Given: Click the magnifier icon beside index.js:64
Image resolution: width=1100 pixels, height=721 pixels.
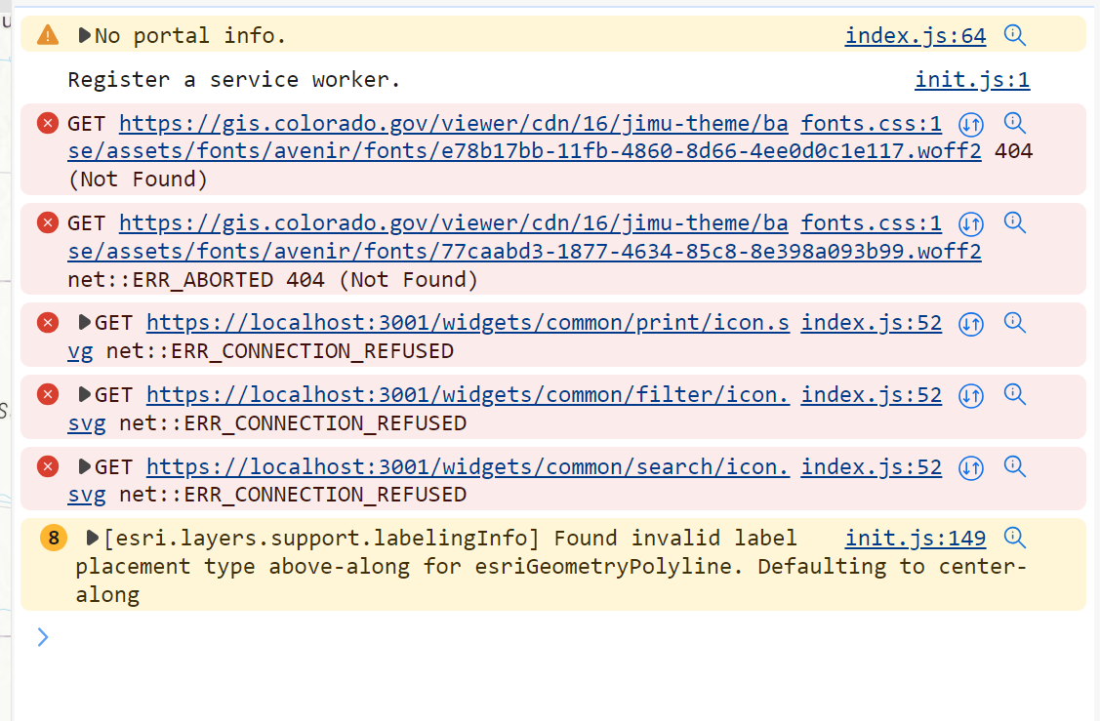Looking at the screenshot, I should pos(1015,36).
